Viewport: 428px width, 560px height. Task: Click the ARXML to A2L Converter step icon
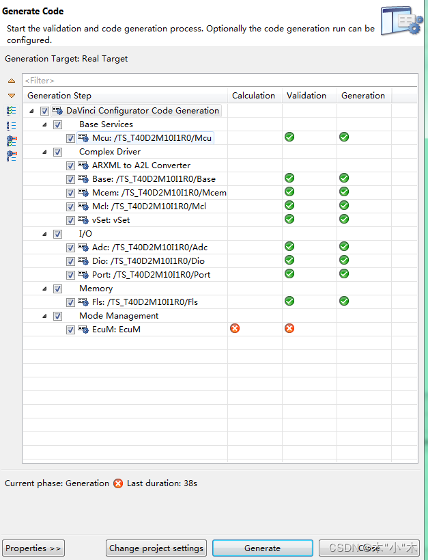(x=83, y=165)
